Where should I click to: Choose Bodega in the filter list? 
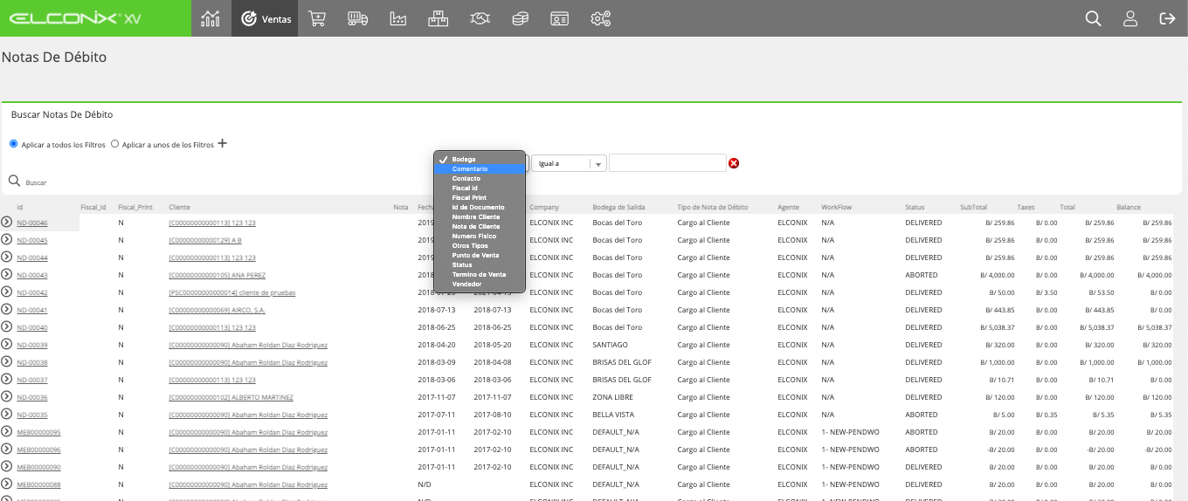pyautogui.click(x=480, y=160)
